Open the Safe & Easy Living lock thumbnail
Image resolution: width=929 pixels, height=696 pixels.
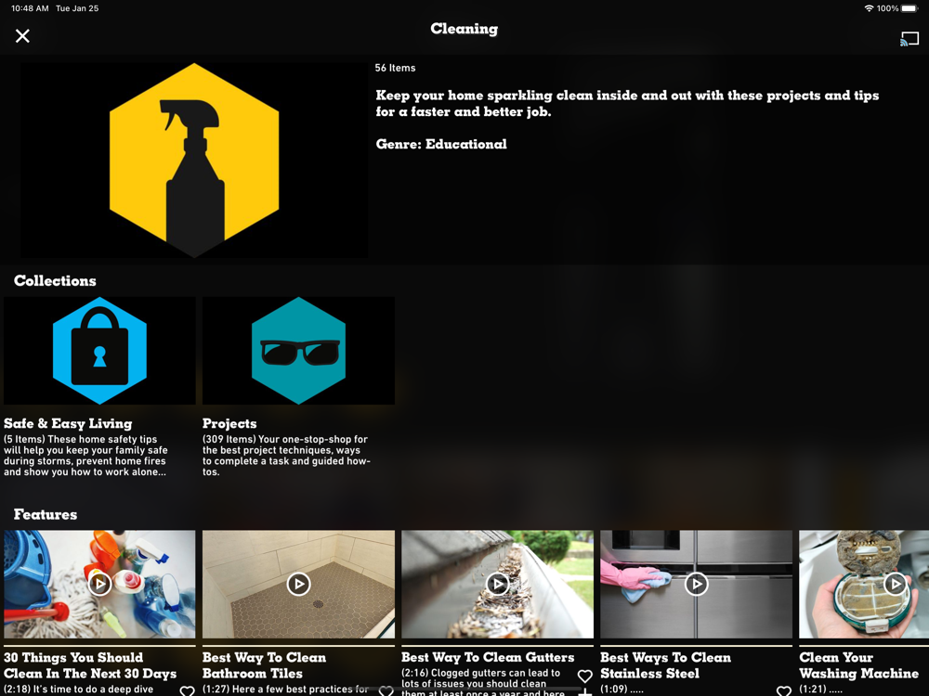[x=99, y=351]
